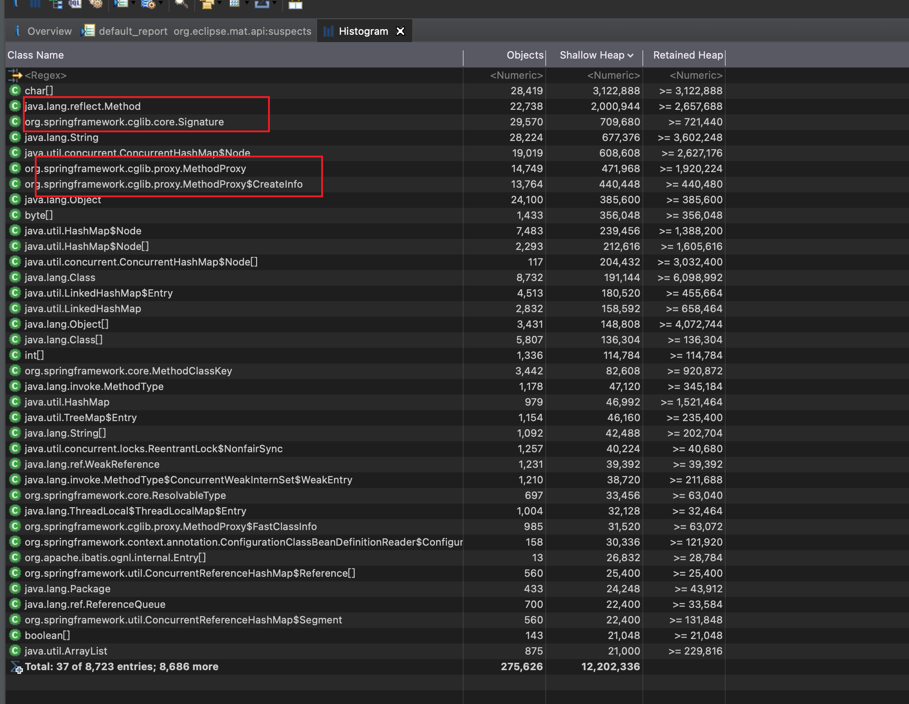Screen dimensions: 909x704
Task: Click the class icon of boolean[] row
Action: coord(15,635)
